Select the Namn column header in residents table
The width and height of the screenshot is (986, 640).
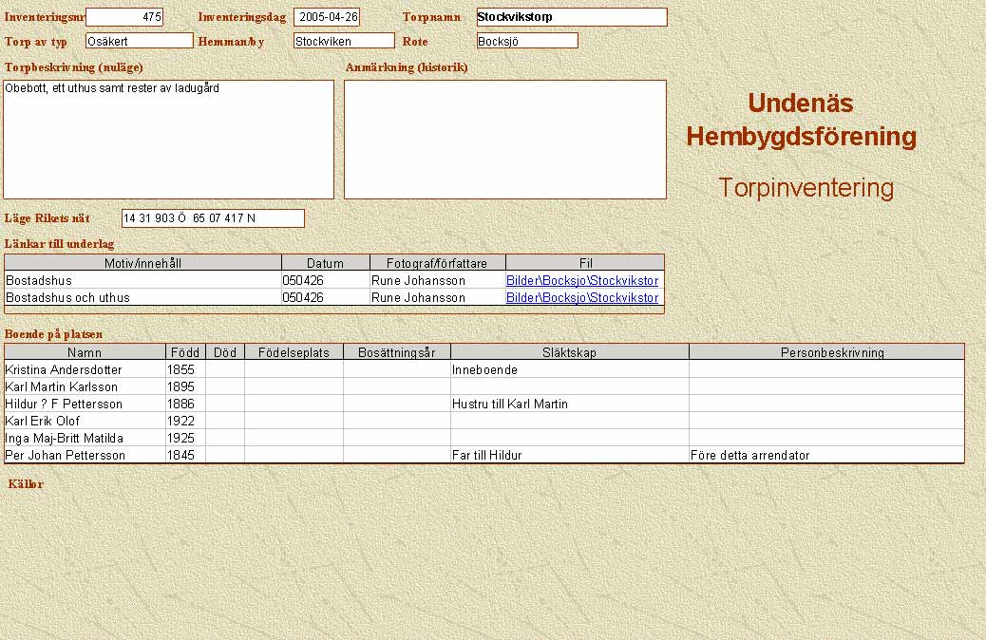85,352
